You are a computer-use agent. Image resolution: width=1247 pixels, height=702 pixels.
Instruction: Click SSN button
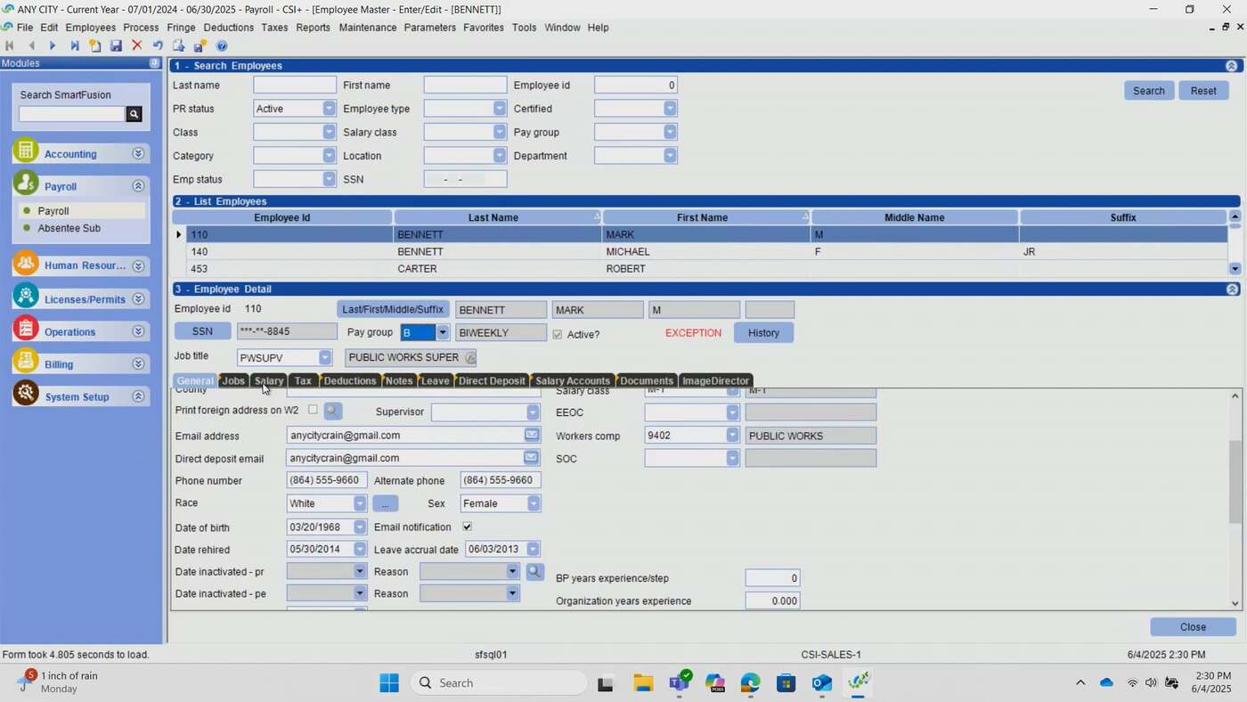[x=202, y=331]
